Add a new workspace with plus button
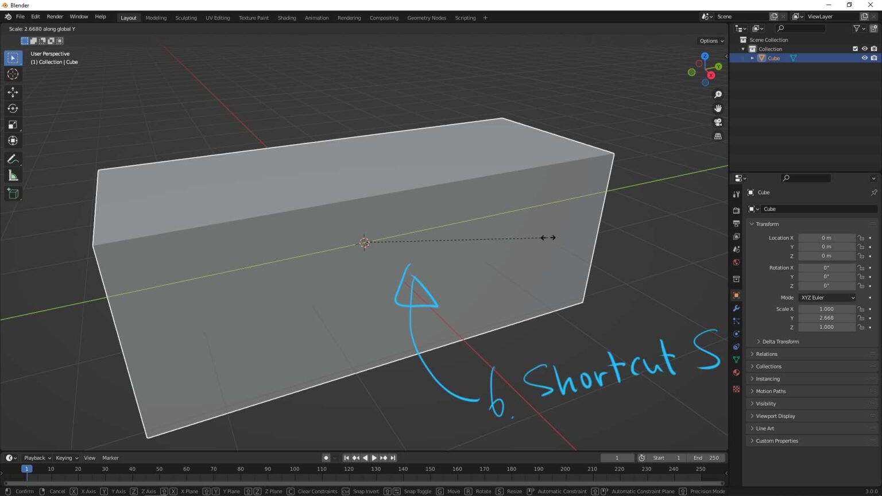The width and height of the screenshot is (882, 496). (485, 18)
